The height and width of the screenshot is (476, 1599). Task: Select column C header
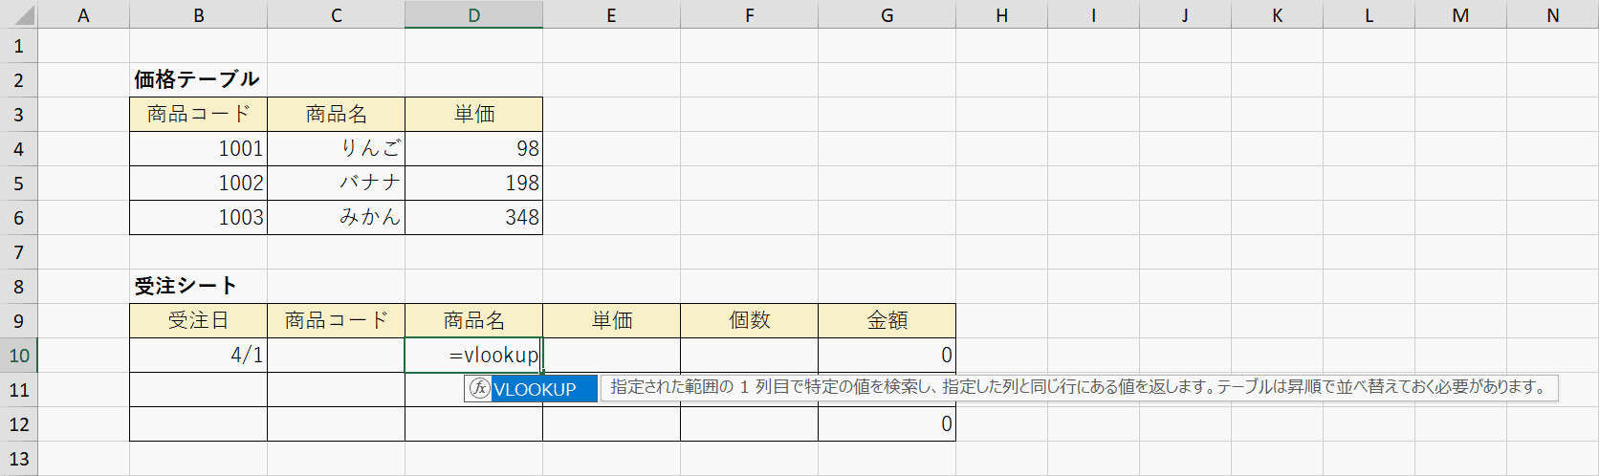coord(336,14)
